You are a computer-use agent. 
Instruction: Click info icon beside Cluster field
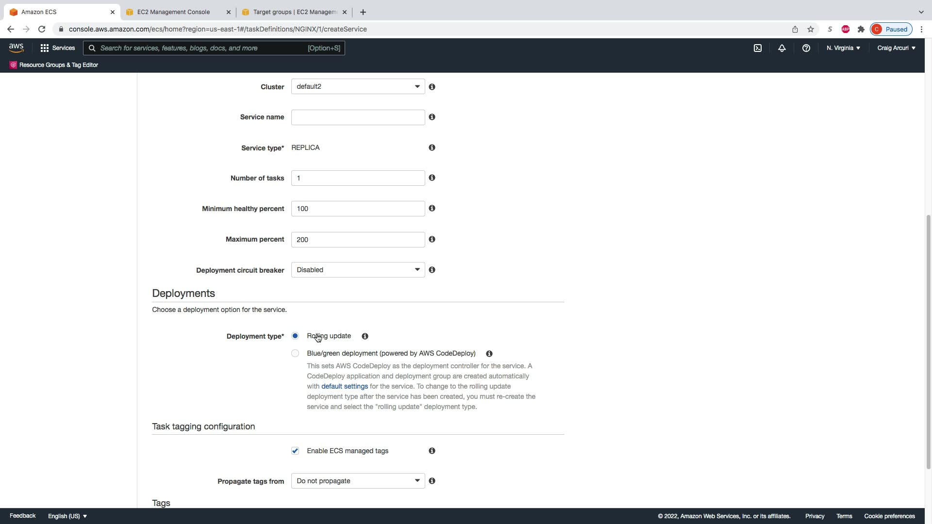(x=432, y=87)
